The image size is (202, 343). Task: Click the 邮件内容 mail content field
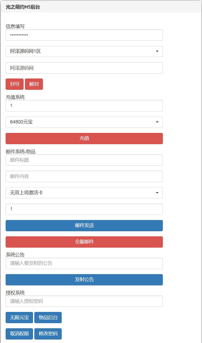[x=84, y=176]
